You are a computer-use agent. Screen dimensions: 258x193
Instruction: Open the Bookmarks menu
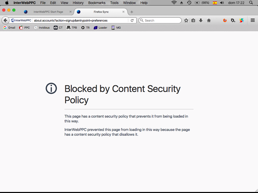tap(97, 3)
